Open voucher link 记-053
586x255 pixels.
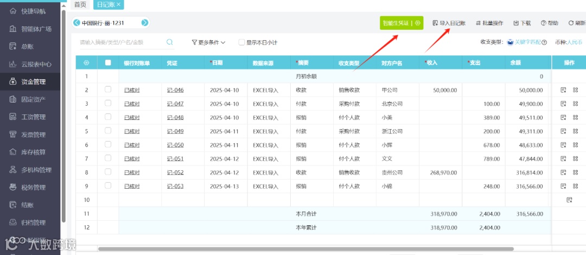click(x=175, y=186)
